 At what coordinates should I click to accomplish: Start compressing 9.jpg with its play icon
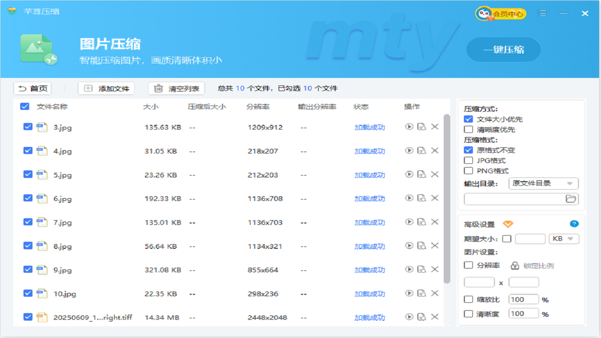click(409, 269)
